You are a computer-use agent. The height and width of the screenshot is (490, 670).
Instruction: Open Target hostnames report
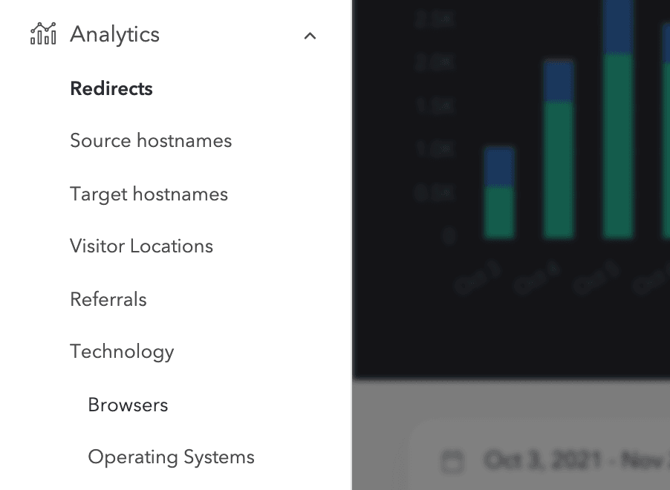point(149,195)
